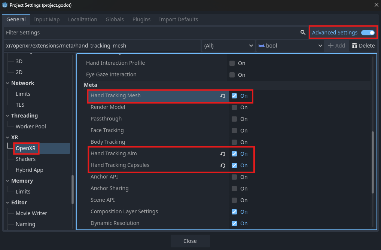Image resolution: width=381 pixels, height=250 pixels.
Task: Reset Hand Tracking Capsules with revert arrow
Action: [x=223, y=165]
